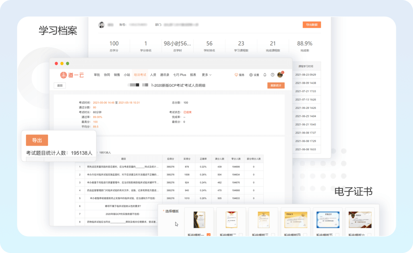Check the 系统模板四 checkbox
The width and height of the screenshot is (413, 253).
[305, 235]
